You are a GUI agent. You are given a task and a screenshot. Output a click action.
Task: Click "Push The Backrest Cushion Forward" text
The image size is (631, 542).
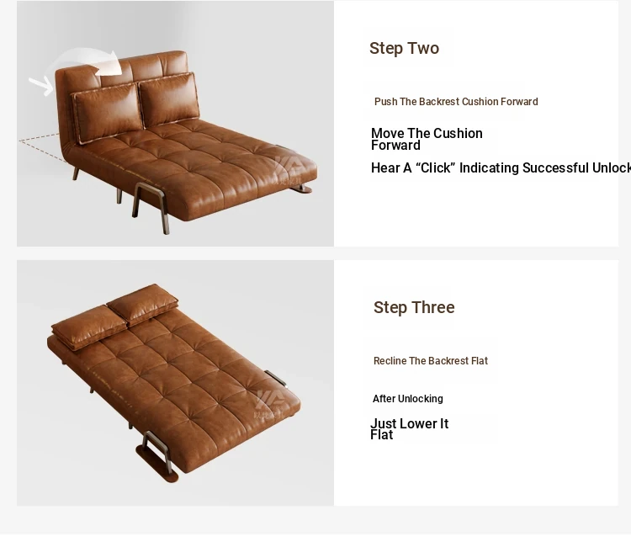(456, 102)
